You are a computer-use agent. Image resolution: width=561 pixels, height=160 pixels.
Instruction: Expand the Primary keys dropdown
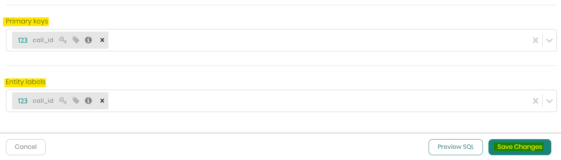click(549, 40)
